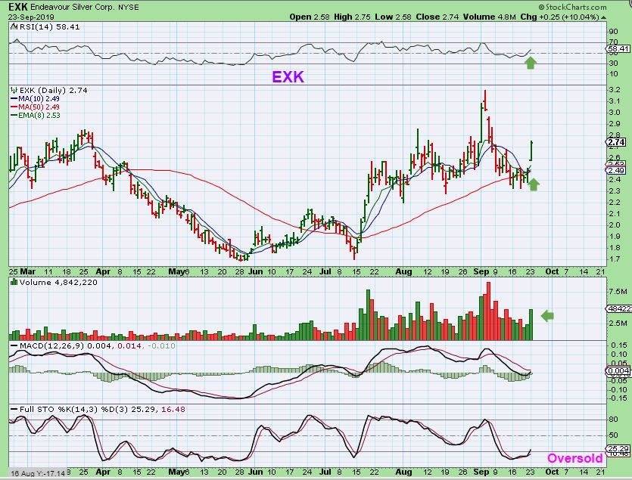The width and height of the screenshot is (632, 480).
Task: Click the High 2.75 value
Action: click(x=352, y=17)
